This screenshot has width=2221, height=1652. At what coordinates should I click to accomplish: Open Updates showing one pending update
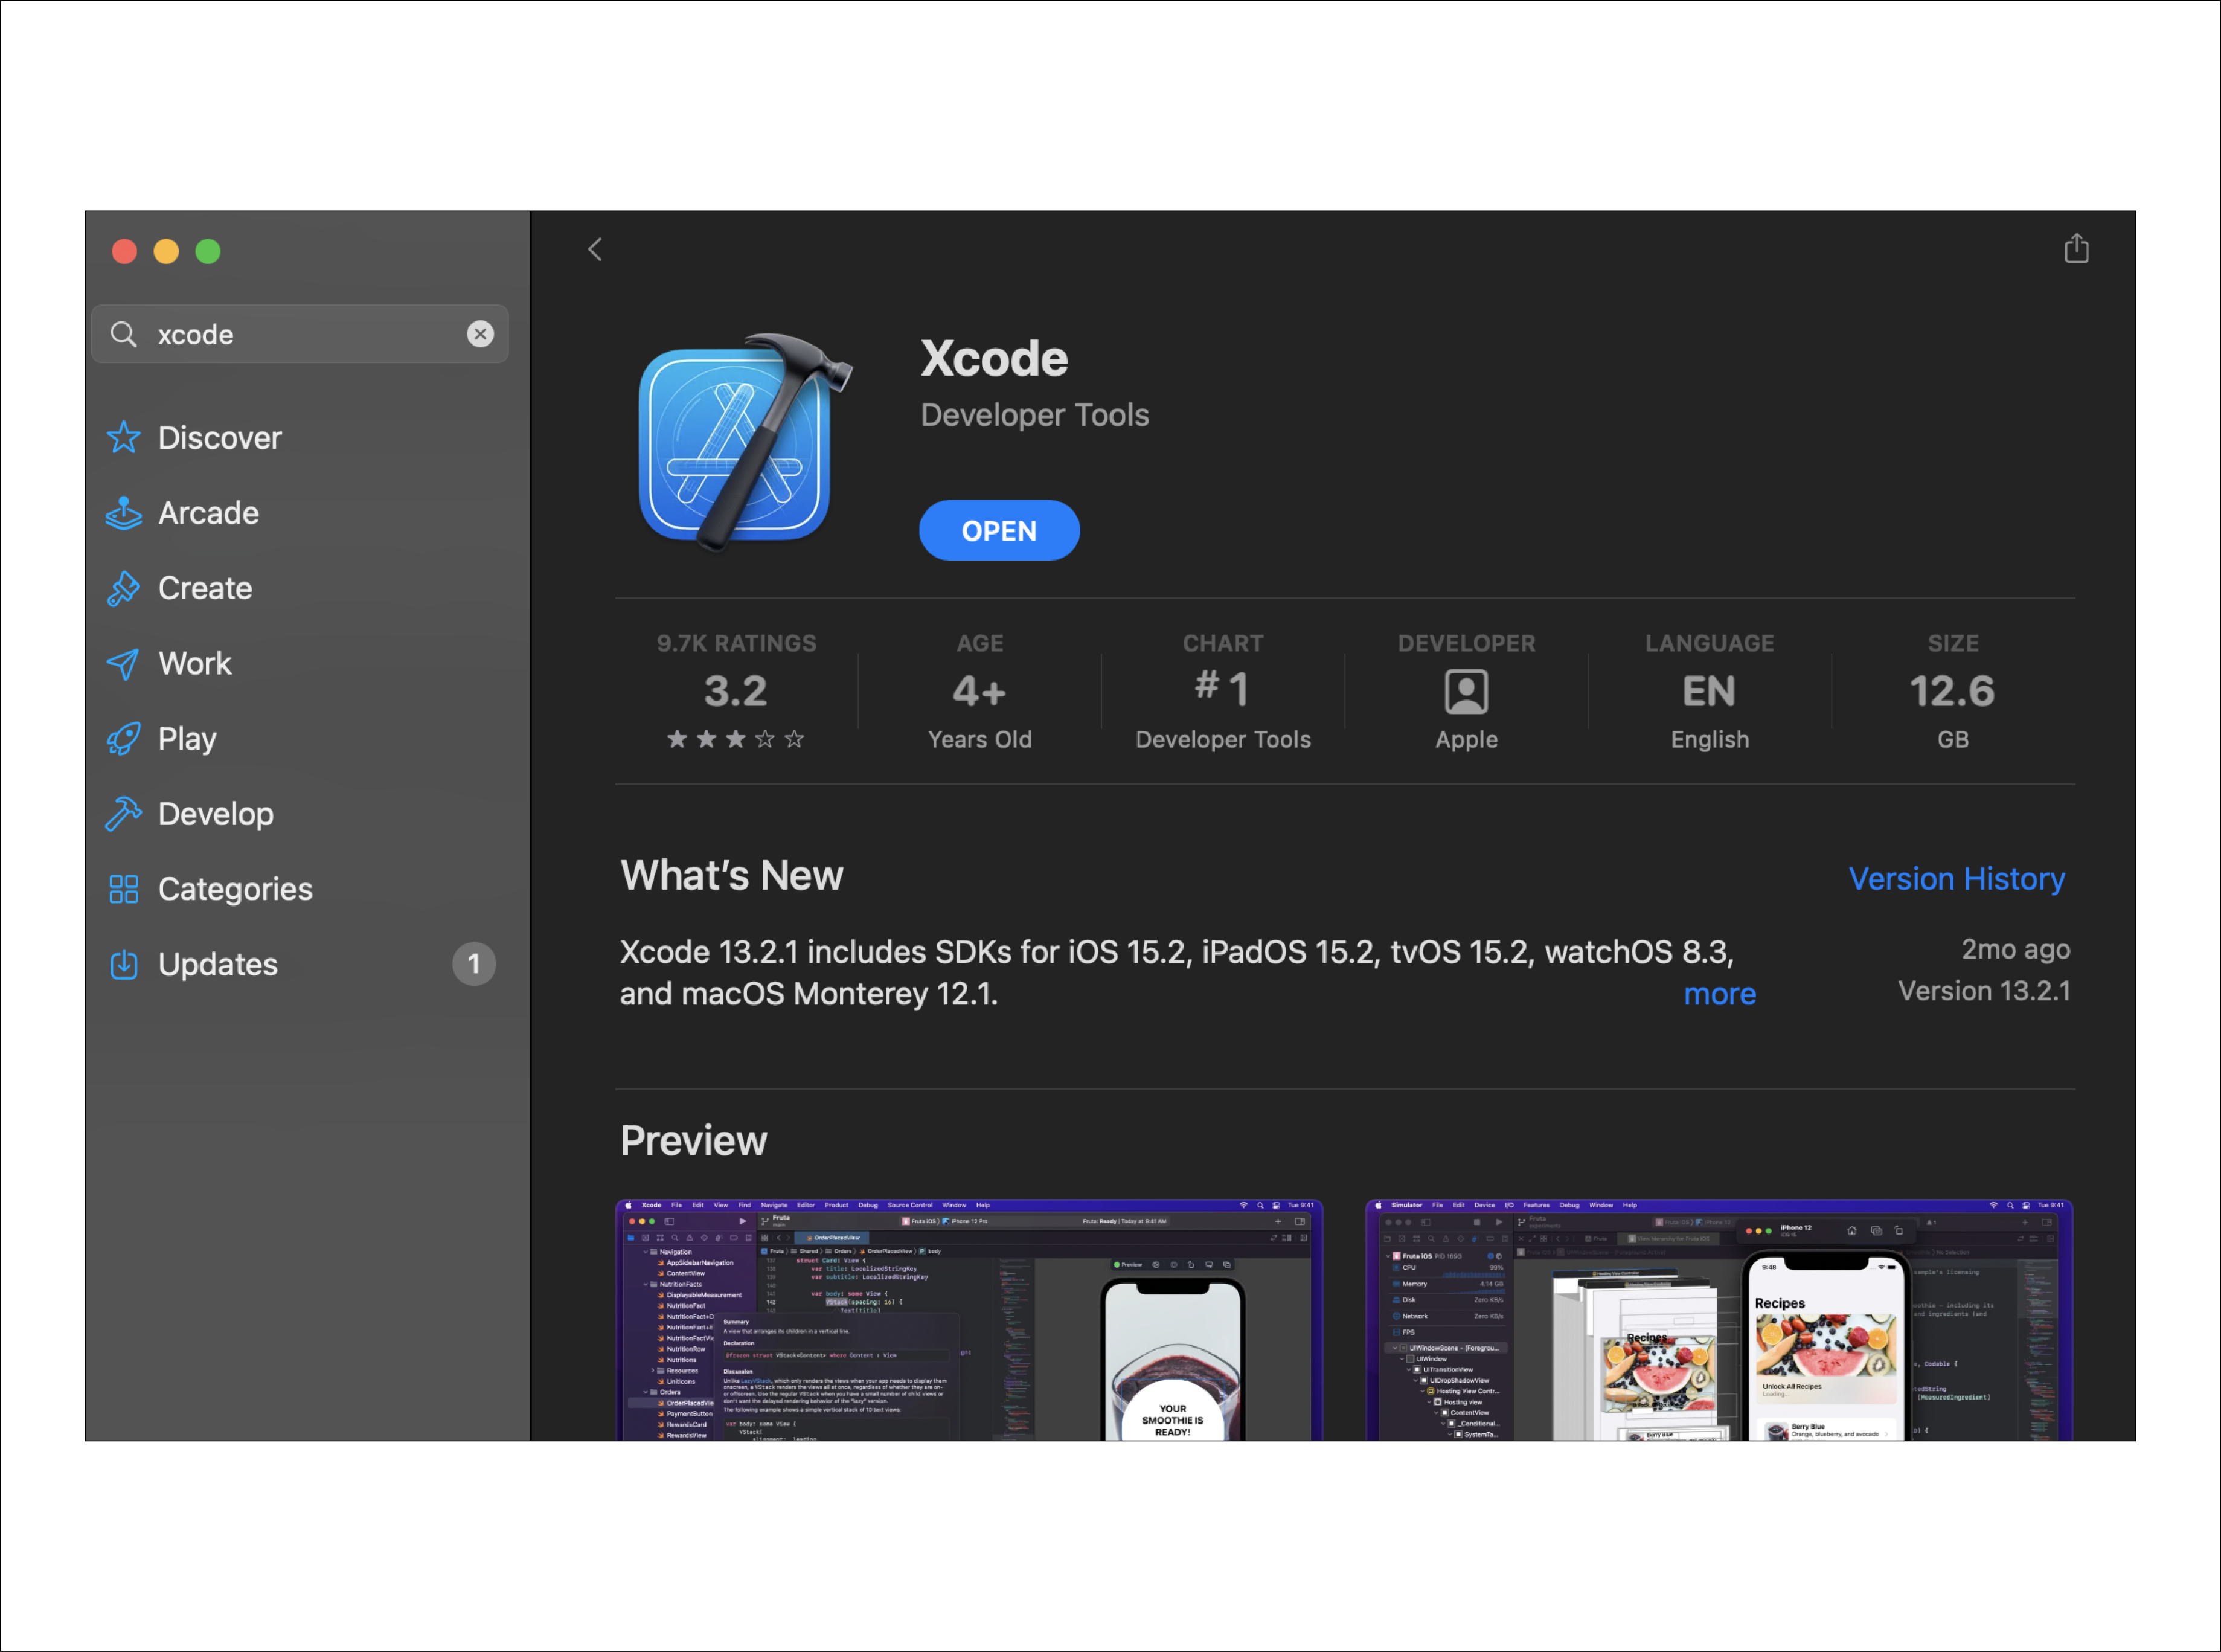(x=218, y=963)
